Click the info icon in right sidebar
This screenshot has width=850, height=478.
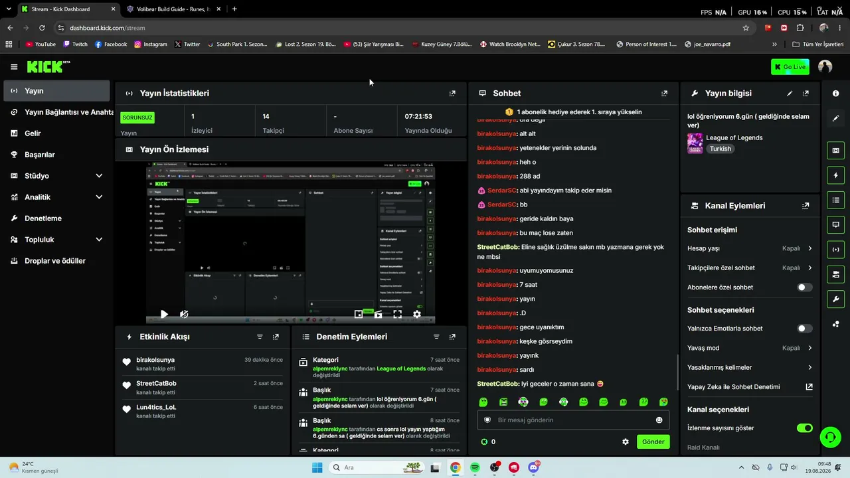835,94
